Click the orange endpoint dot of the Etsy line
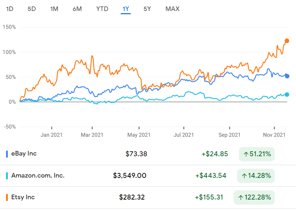Screen dimensions: 296x212 [287, 41]
